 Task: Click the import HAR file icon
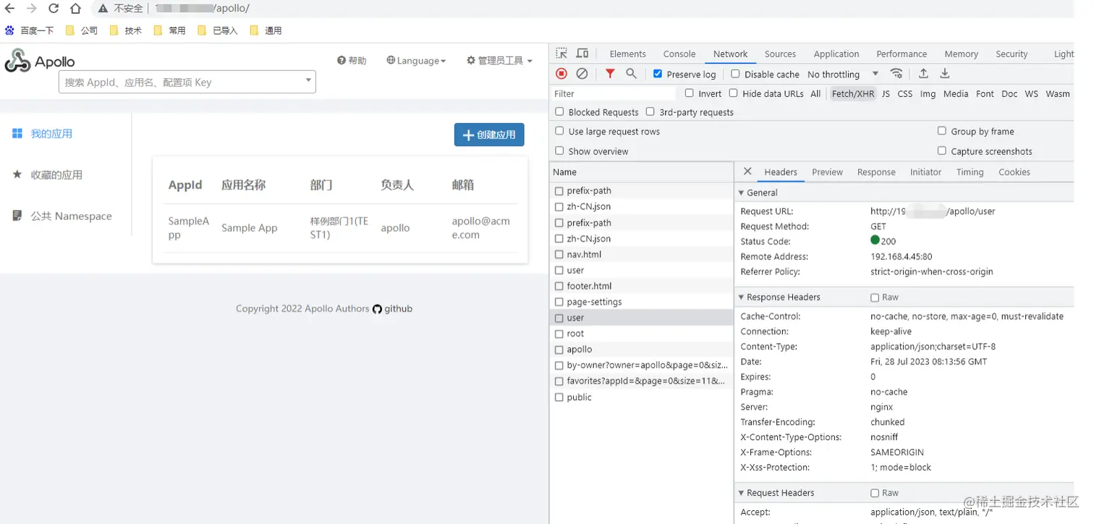923,73
